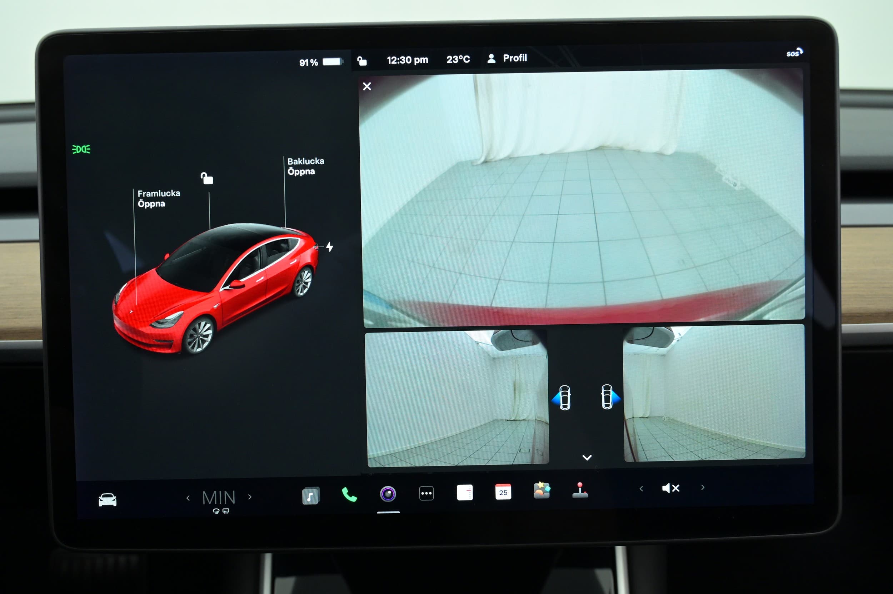
Task: Collapse side cameras with down chevron
Action: (587, 458)
